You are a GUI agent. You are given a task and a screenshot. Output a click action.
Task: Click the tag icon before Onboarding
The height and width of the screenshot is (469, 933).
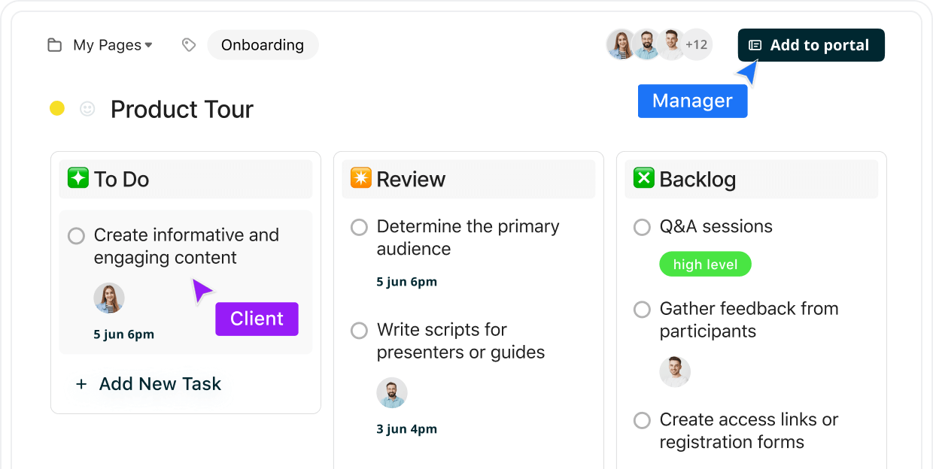189,45
